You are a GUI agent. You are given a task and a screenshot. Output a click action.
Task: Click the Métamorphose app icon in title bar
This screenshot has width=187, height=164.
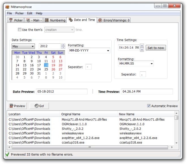pos(8,7)
